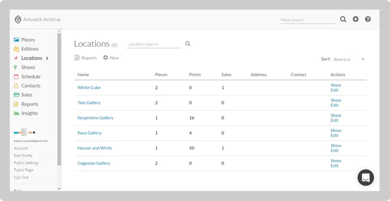Screen dimensions: 390x201
Task: Open Sales in the sidebar menu
Action: click(x=27, y=95)
